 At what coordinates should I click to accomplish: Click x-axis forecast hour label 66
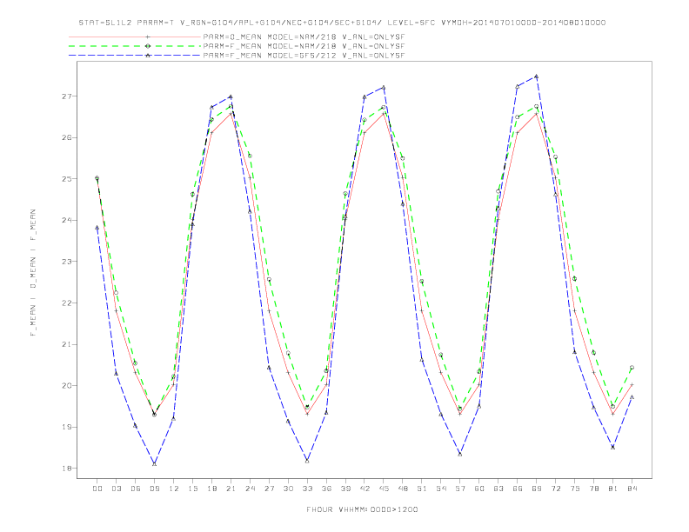pyautogui.click(x=518, y=489)
